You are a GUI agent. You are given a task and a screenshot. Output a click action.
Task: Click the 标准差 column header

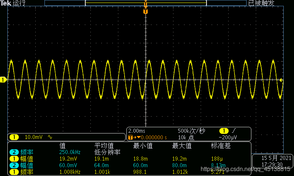click(221, 146)
